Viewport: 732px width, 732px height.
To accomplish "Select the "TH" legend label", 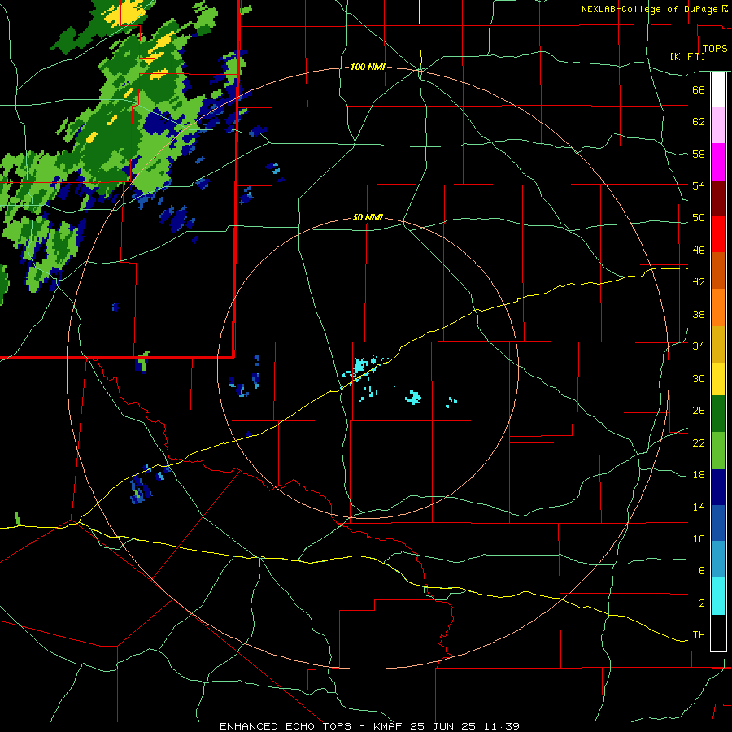I will coord(699,635).
